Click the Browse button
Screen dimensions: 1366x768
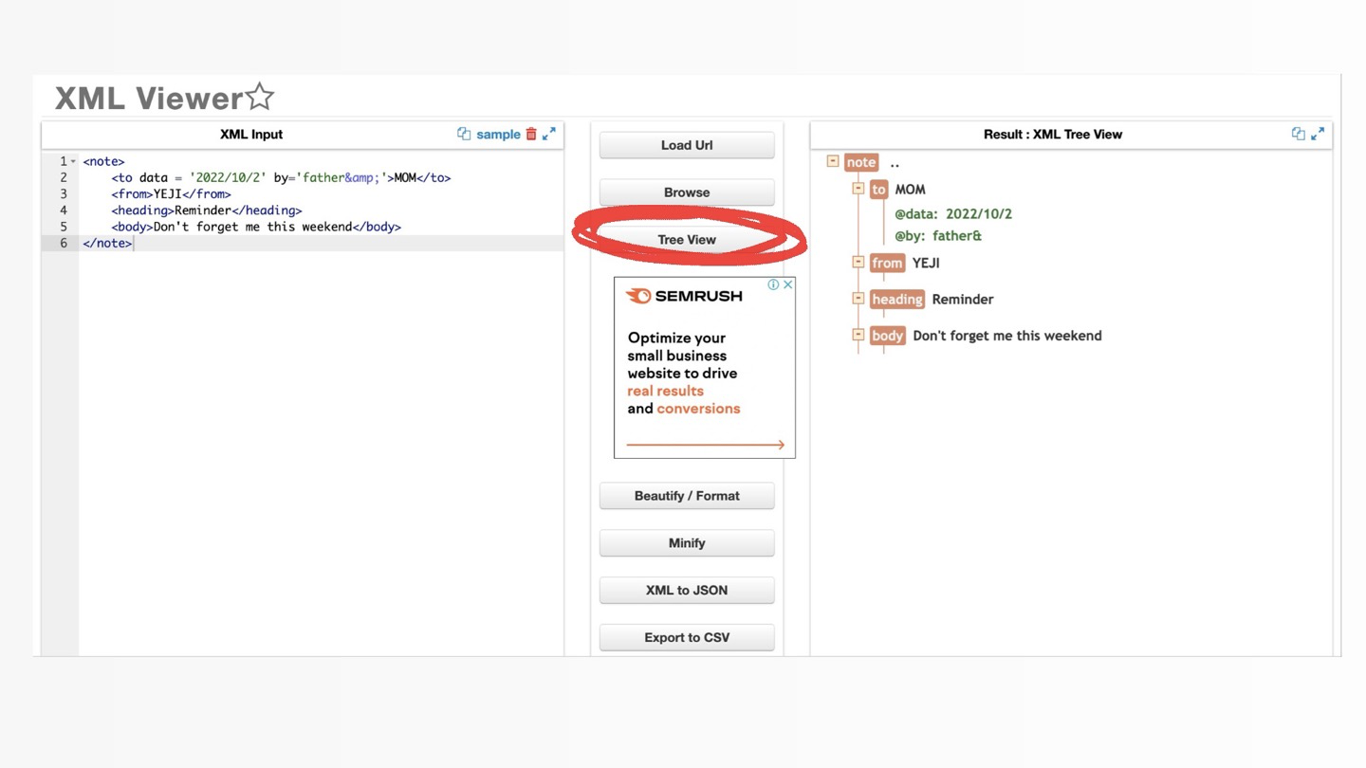pos(687,192)
